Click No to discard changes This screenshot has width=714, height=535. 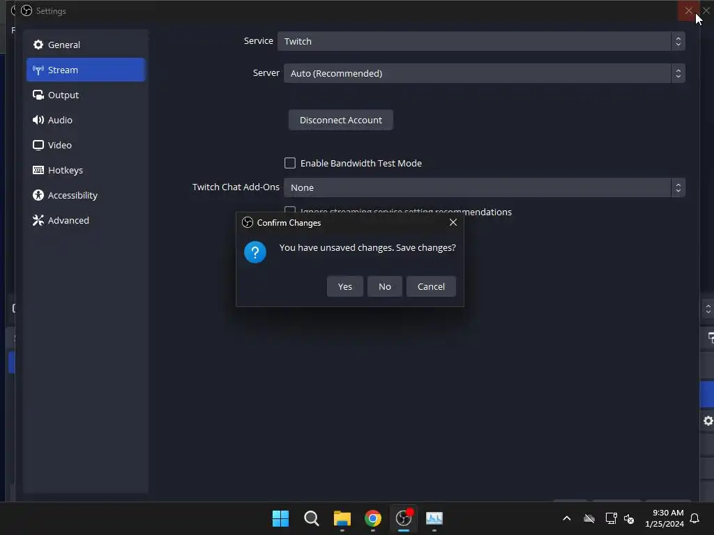[x=385, y=286]
